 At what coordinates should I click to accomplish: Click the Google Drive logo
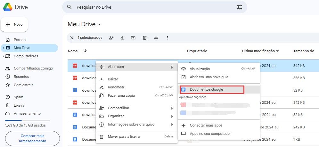click(x=8, y=7)
